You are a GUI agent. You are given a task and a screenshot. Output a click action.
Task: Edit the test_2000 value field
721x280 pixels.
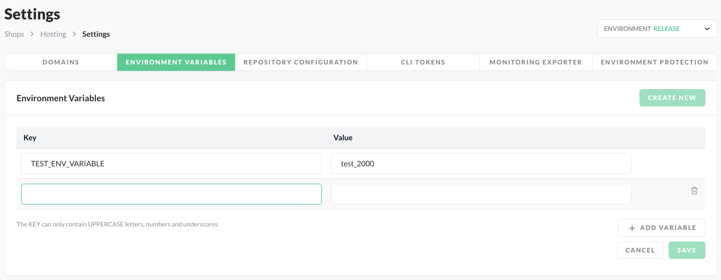(481, 164)
